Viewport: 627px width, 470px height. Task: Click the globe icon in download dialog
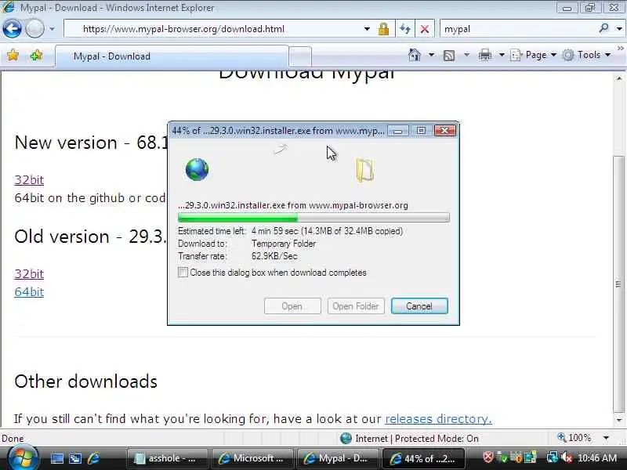click(x=197, y=169)
